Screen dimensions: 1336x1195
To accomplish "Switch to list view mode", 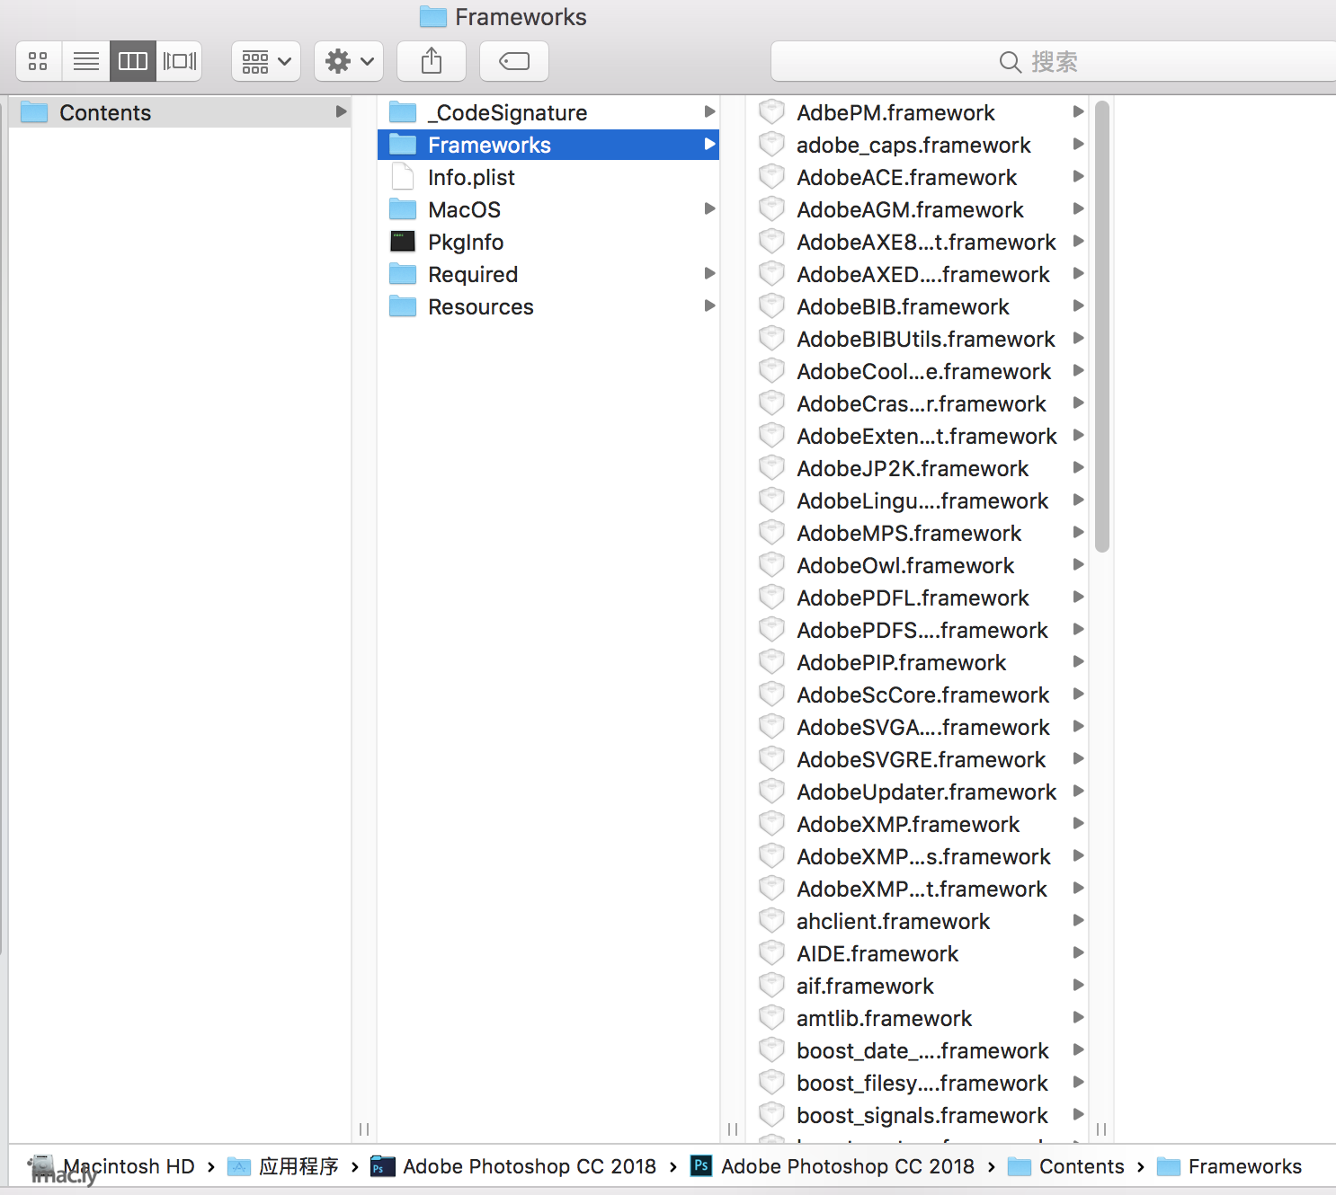I will pyautogui.click(x=86, y=61).
